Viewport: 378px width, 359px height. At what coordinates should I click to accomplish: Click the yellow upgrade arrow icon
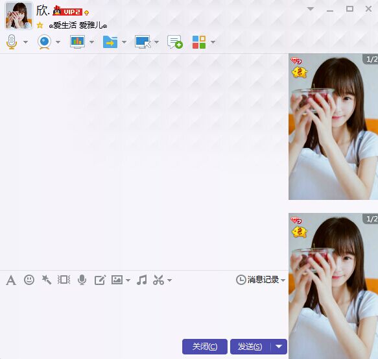coord(86,12)
